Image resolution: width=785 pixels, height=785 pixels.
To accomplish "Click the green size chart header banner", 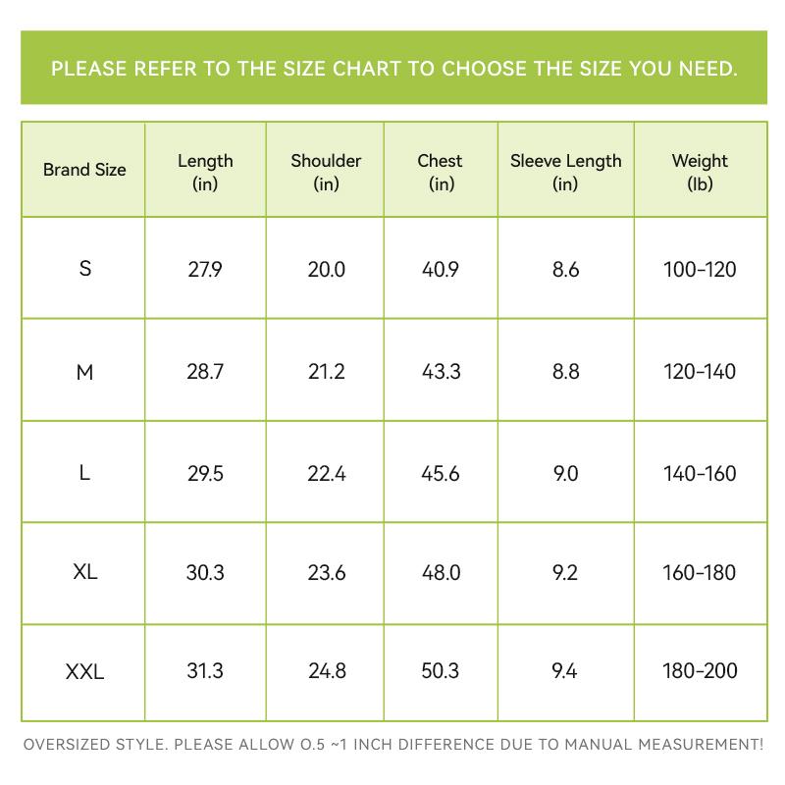I will (x=393, y=69).
